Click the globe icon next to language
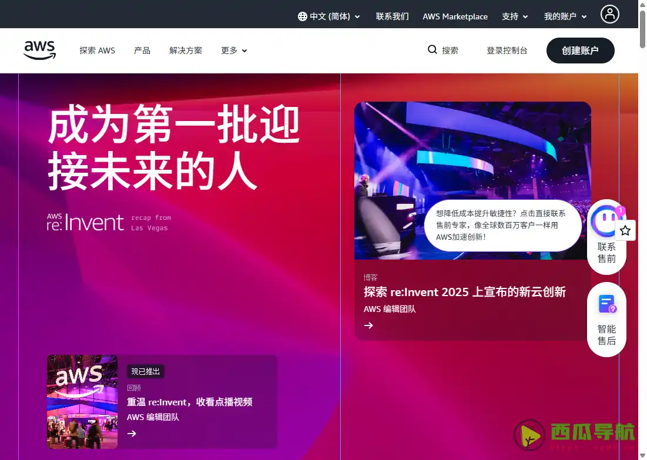Viewport: 647px width, 460px height. (302, 16)
